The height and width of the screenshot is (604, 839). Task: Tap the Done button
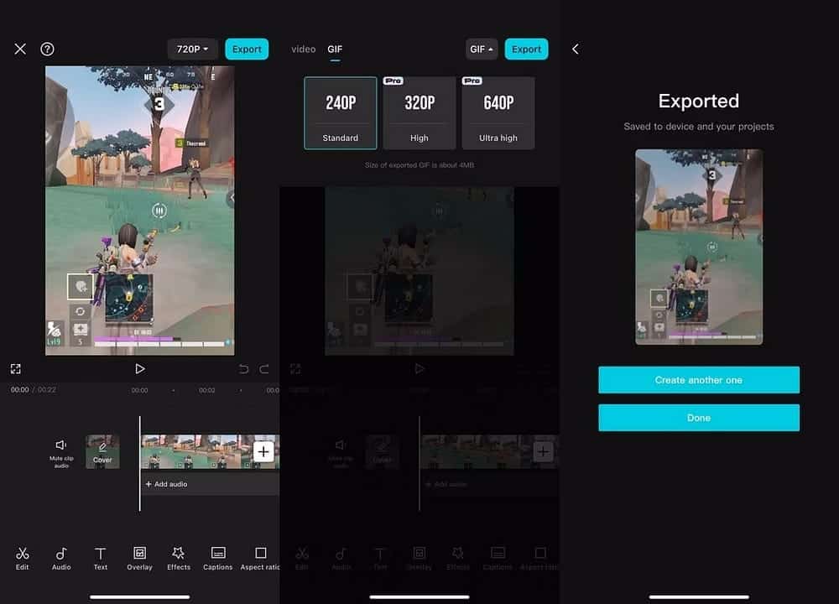tap(698, 418)
